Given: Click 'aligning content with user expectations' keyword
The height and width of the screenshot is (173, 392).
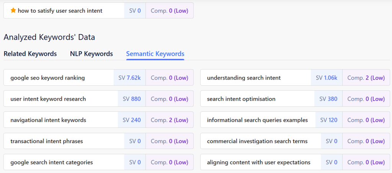Looking at the screenshot, I should pos(259,162).
